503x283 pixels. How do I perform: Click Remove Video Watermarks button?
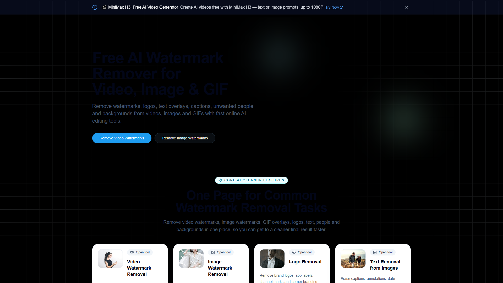pyautogui.click(x=122, y=138)
